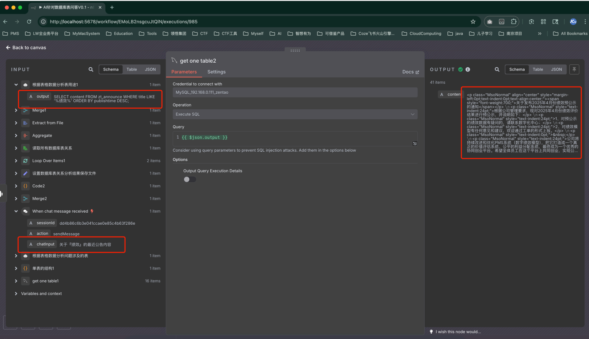Click the robot icon of 根据表格数据分析表用途1
Image resolution: width=589 pixels, height=339 pixels.
(25, 85)
